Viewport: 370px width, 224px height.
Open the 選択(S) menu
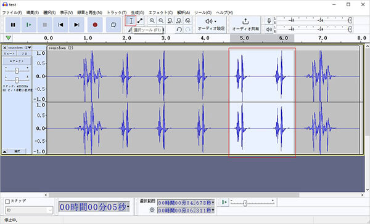[x=49, y=12]
